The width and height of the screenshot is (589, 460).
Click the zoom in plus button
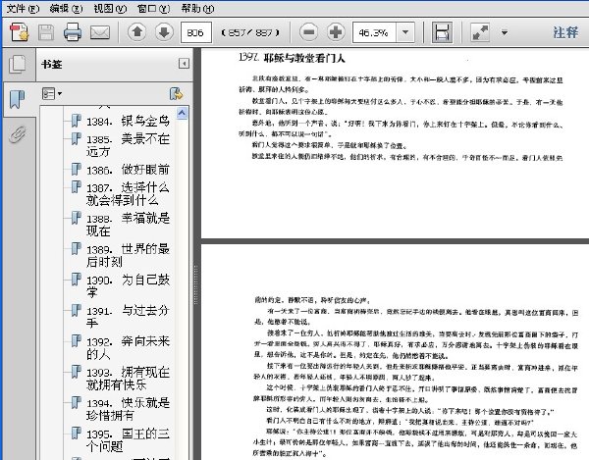336,32
